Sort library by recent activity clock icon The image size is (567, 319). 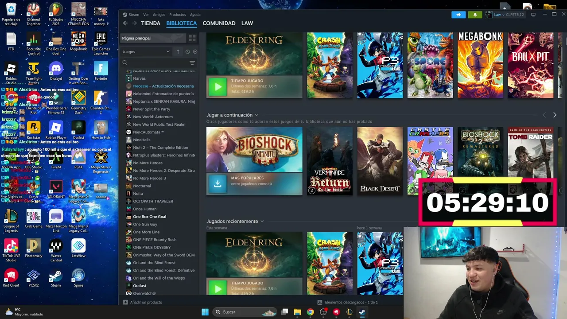(x=187, y=52)
